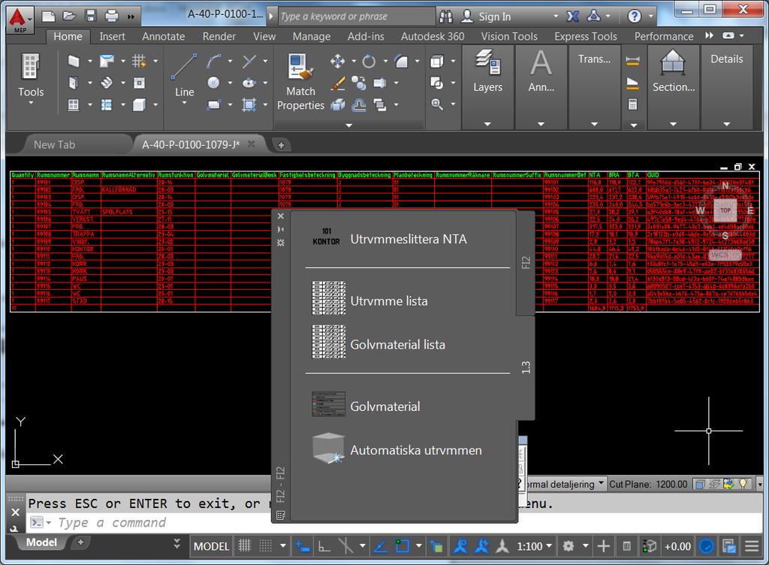769x565 pixels.
Task: Click the Sign In button
Action: pos(495,17)
